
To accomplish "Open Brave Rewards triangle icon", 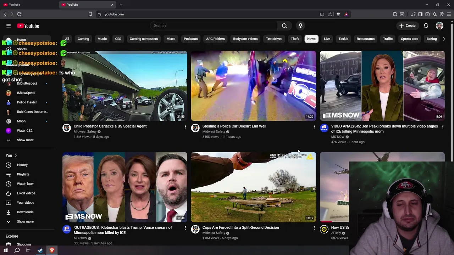I will [346, 14].
